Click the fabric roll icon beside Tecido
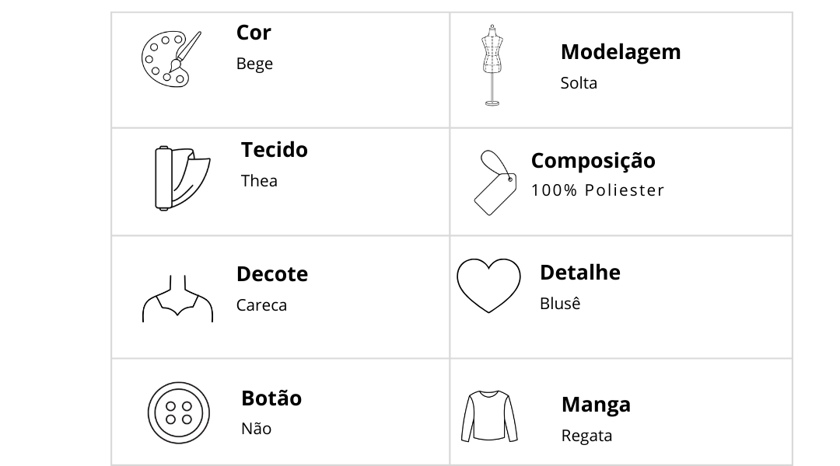 click(182, 178)
